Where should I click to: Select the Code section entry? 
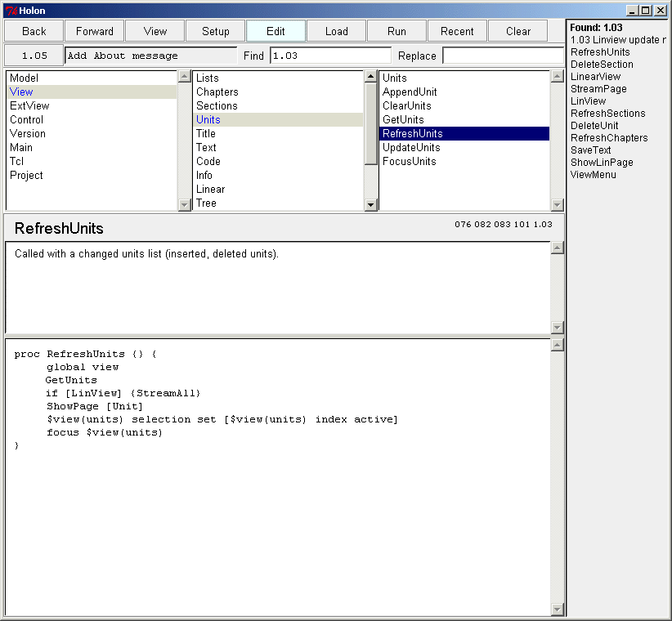209,161
